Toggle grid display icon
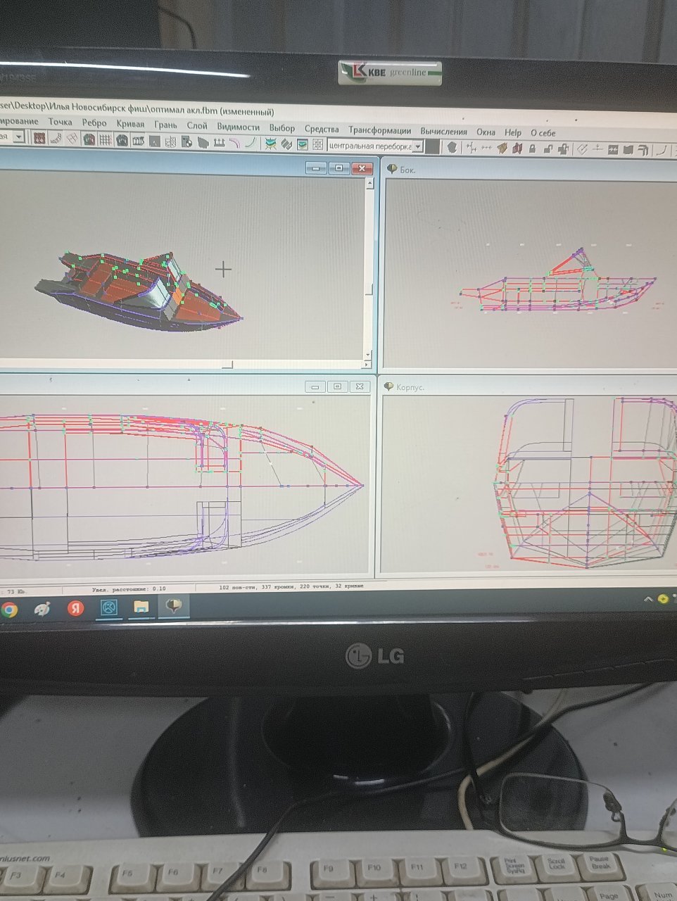This screenshot has height=901, width=677. pyautogui.click(x=105, y=140)
